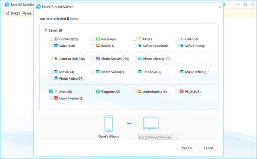Check the Music Video(5) checkbox

pos(176,72)
